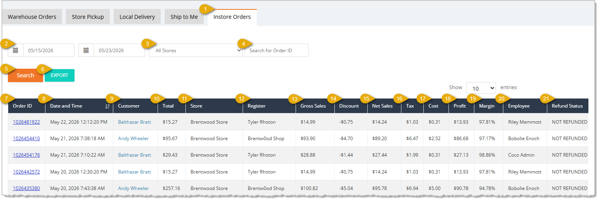Sort by the Total column header

tap(172, 106)
